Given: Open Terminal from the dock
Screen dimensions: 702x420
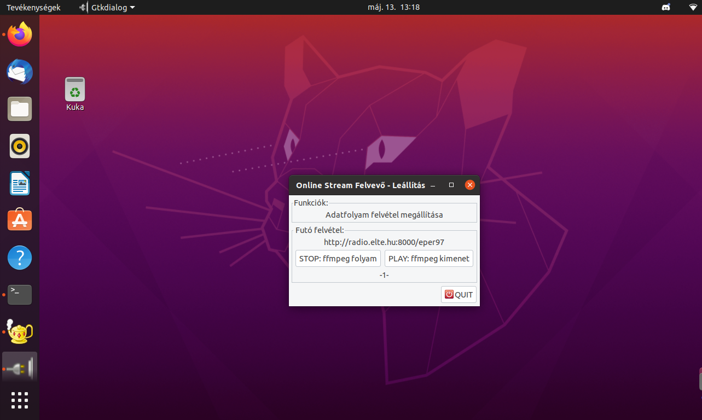Looking at the screenshot, I should tap(20, 295).
